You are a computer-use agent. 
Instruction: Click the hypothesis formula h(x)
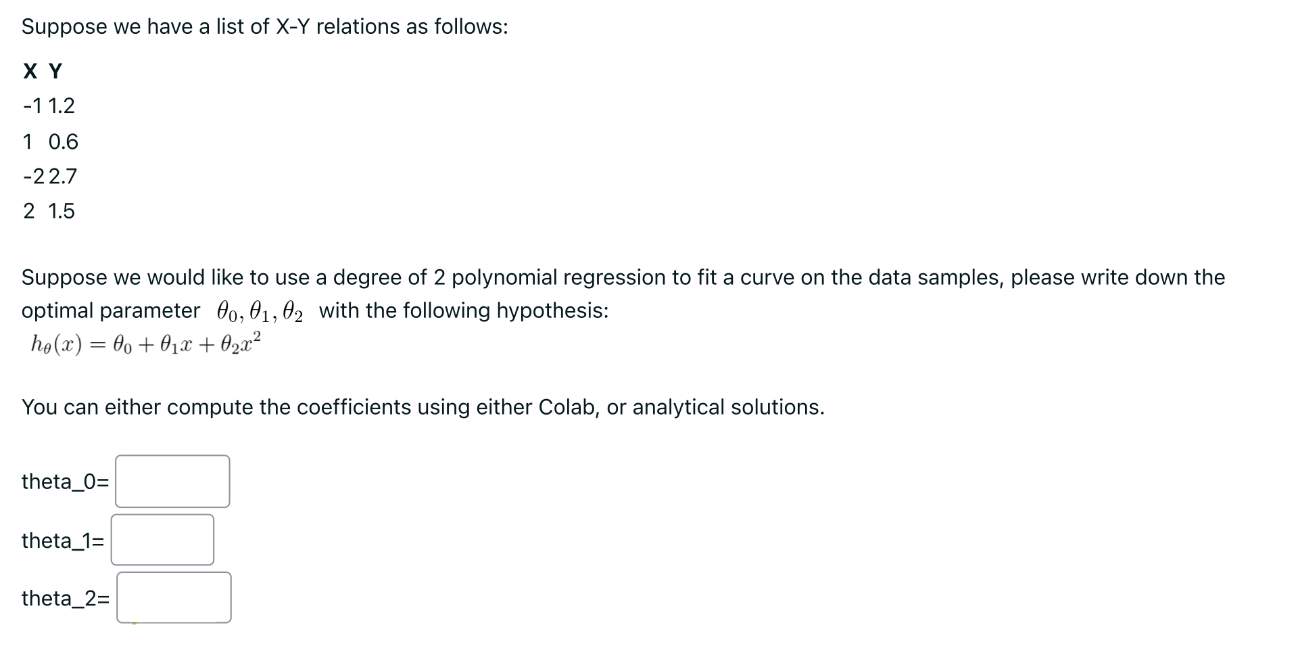click(x=145, y=344)
